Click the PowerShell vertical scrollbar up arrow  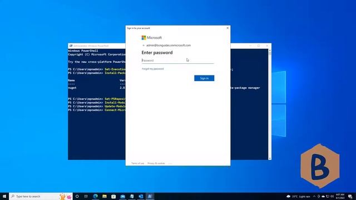(x=270, y=51)
